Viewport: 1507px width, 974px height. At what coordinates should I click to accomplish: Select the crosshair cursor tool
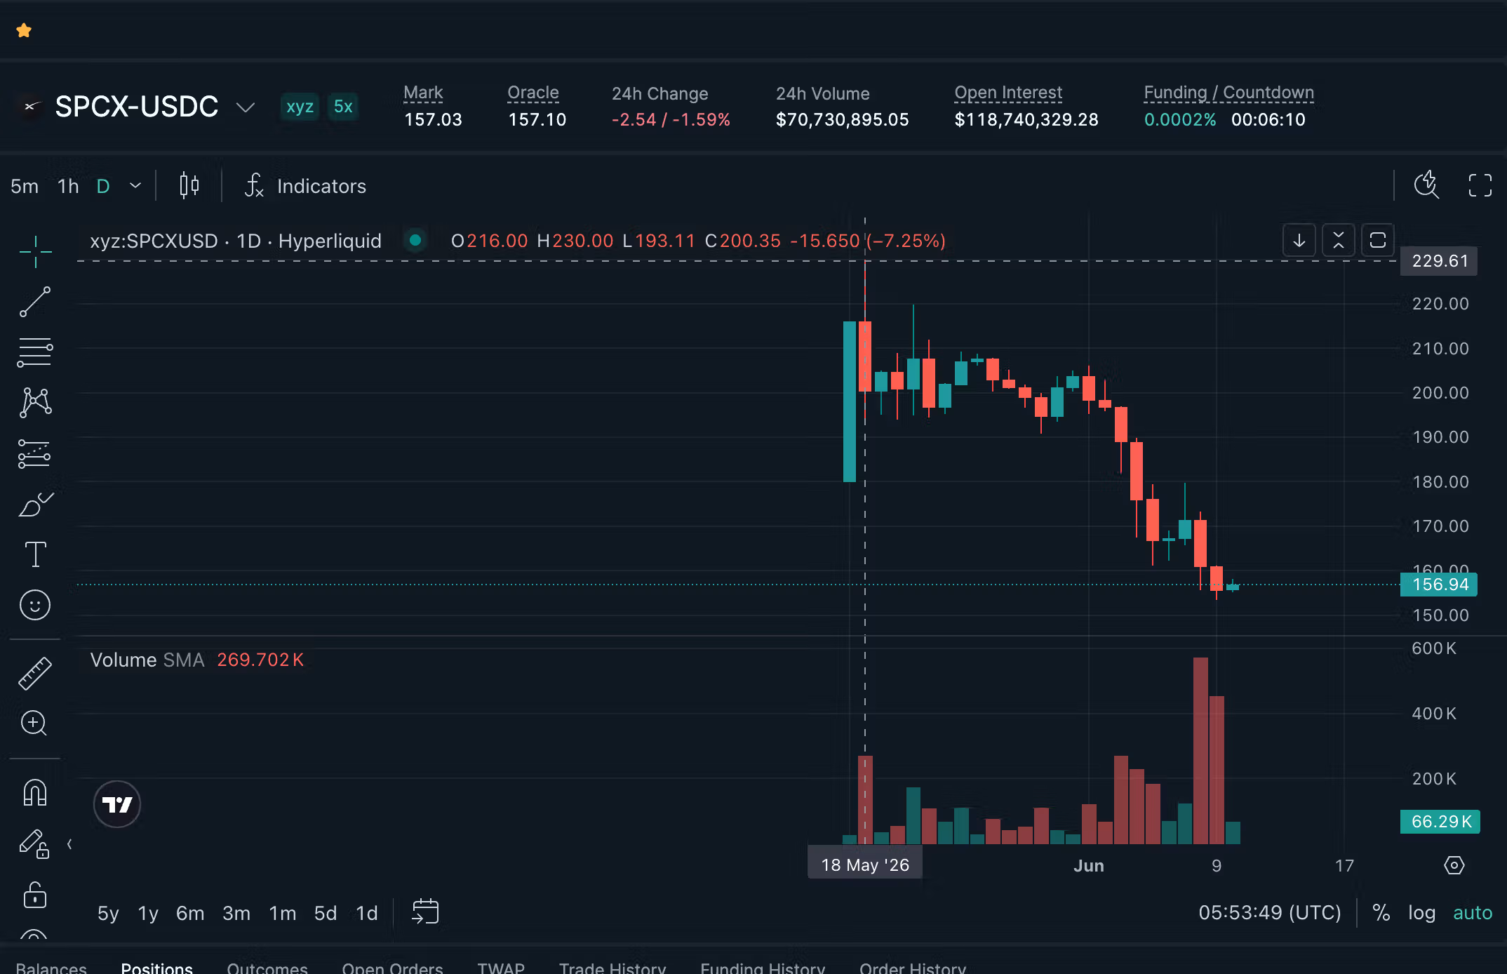[35, 251]
